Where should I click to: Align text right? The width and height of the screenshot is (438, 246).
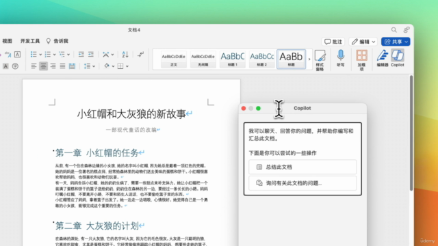coord(53,66)
